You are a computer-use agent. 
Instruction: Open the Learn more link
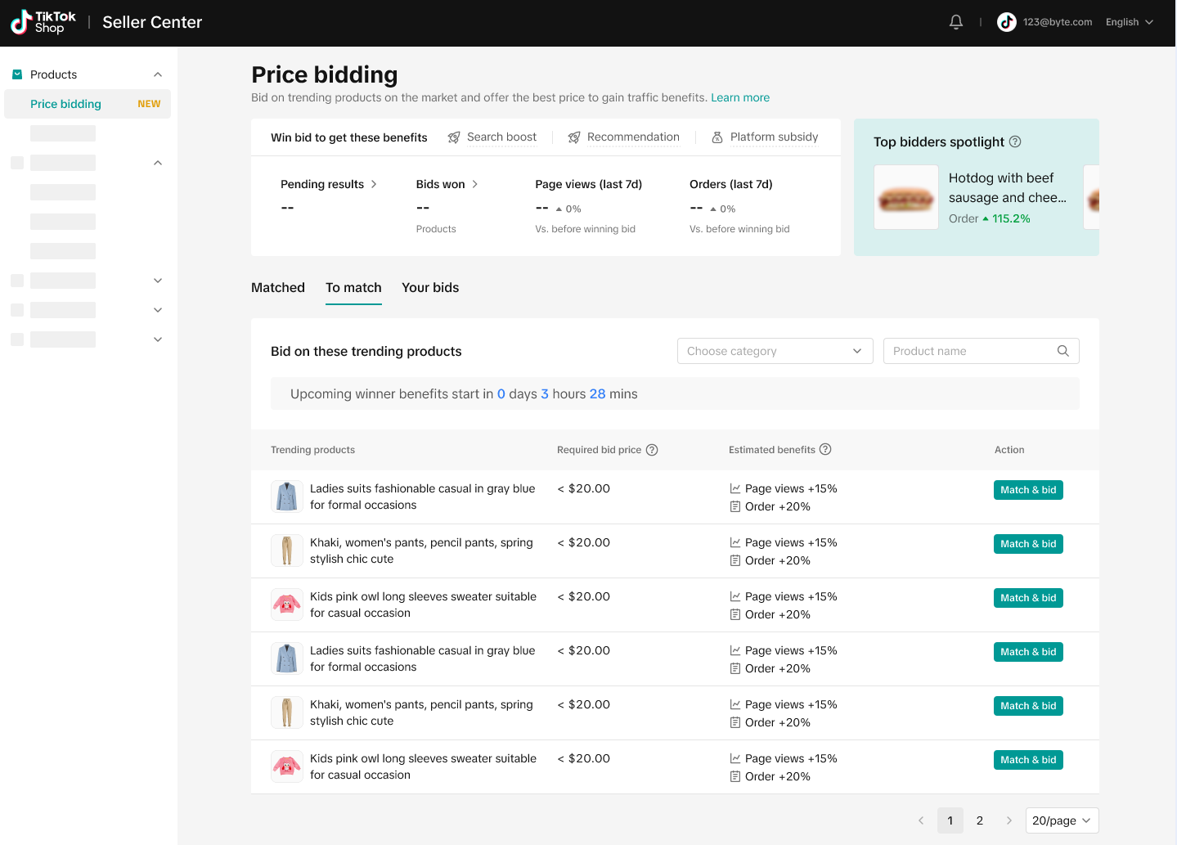point(739,97)
